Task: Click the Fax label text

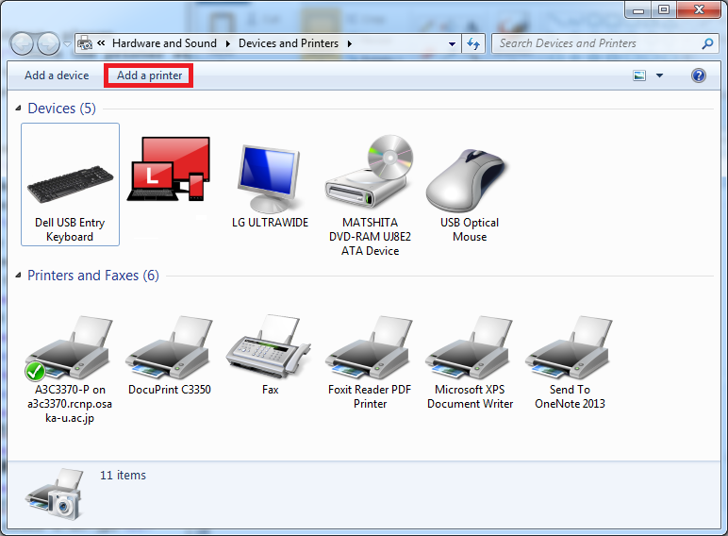Action: 271,390
